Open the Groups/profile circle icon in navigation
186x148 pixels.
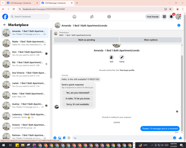109,17
